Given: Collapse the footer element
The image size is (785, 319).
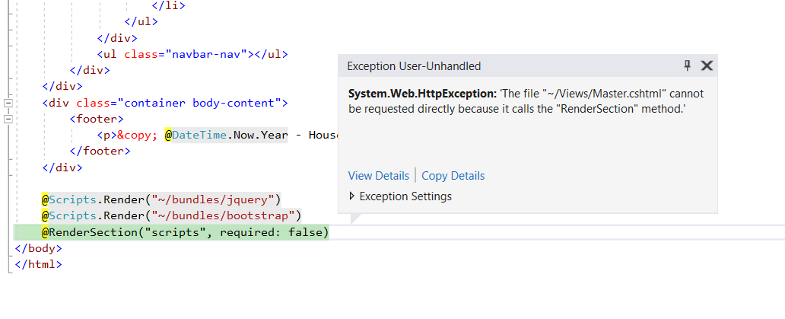Looking at the screenshot, I should [x=8, y=120].
